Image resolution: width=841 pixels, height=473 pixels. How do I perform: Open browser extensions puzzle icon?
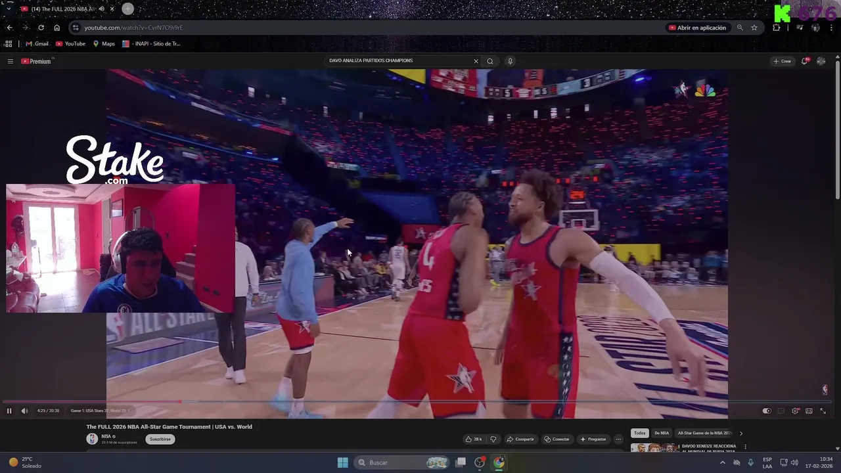pyautogui.click(x=777, y=28)
